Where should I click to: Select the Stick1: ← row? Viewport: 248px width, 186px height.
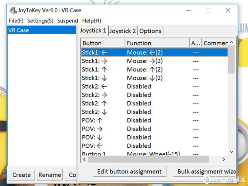tap(154, 53)
